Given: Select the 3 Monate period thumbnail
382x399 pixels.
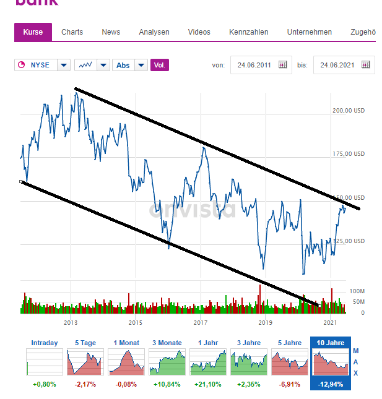Looking at the screenshot, I should [167, 361].
